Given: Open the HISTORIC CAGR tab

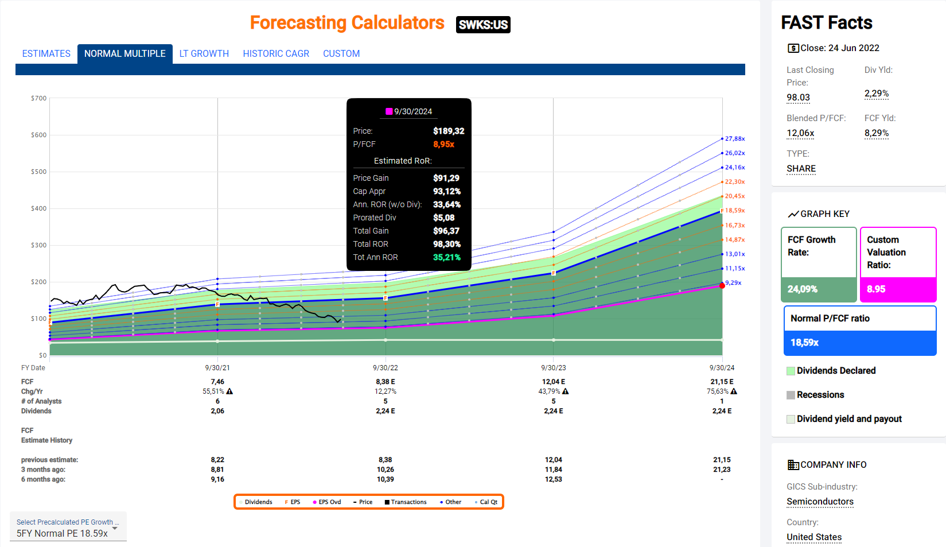Looking at the screenshot, I should 276,53.
